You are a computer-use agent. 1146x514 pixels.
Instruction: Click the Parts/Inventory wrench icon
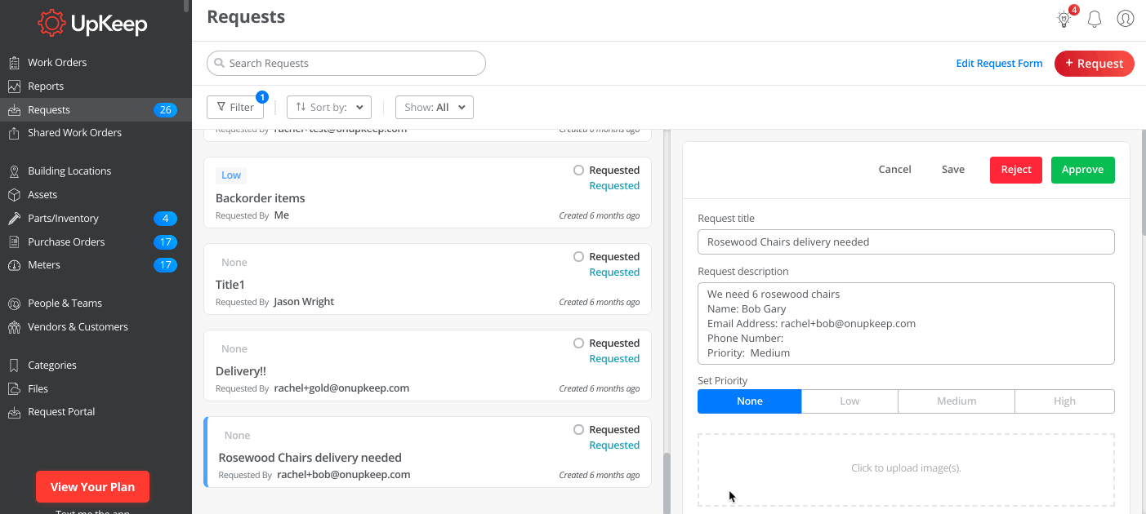[x=14, y=219]
